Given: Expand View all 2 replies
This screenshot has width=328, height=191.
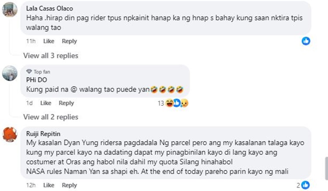Looking at the screenshot, I should pyautogui.click(x=51, y=117).
